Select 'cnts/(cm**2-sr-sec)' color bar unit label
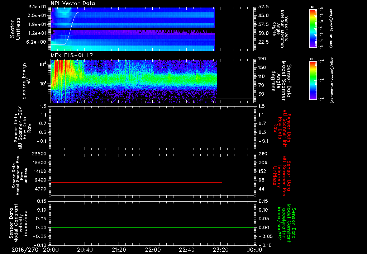This screenshot has width=367, height=254. pos(331,28)
